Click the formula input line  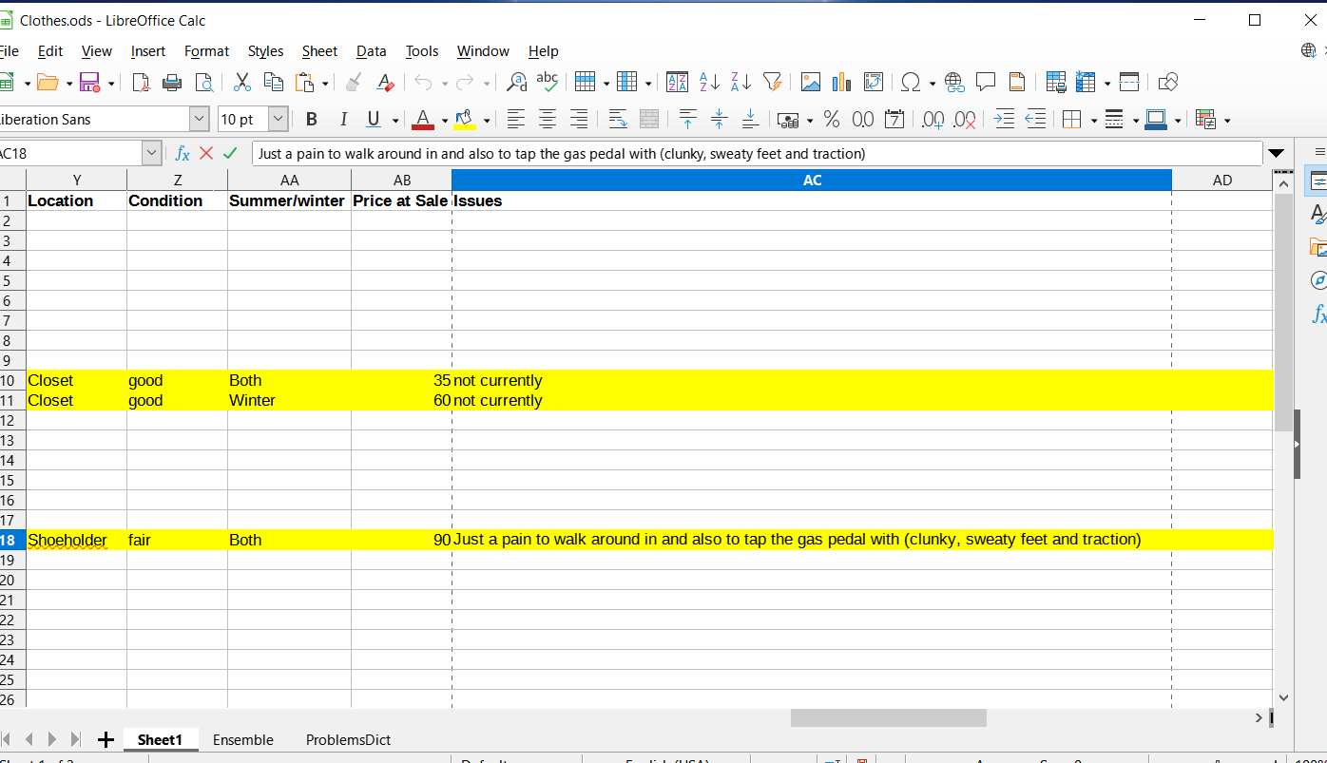(x=757, y=153)
